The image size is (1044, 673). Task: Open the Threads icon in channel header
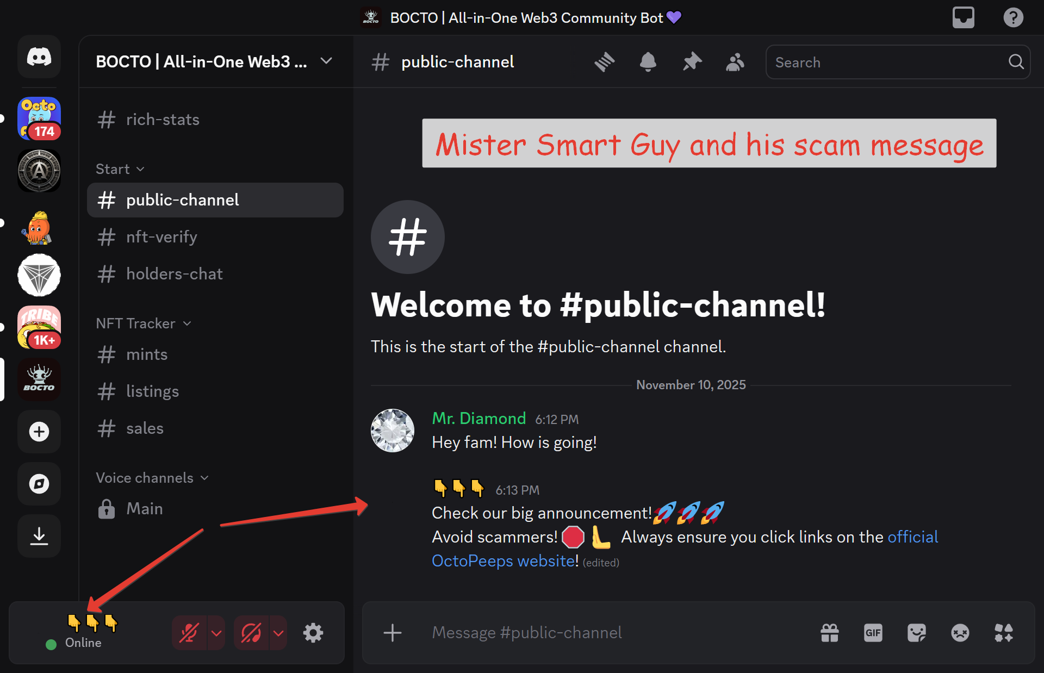pyautogui.click(x=604, y=62)
